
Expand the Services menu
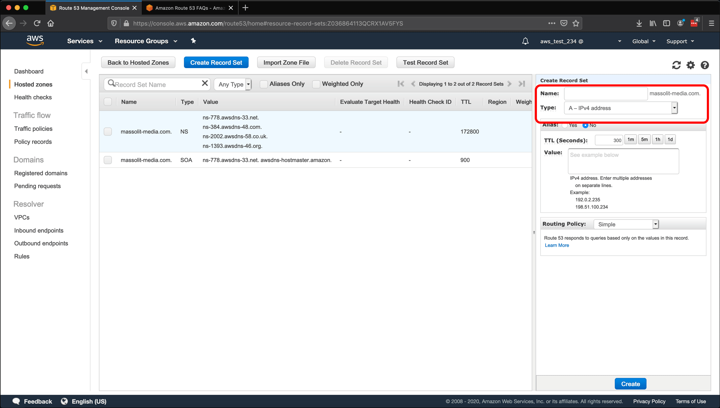click(85, 41)
